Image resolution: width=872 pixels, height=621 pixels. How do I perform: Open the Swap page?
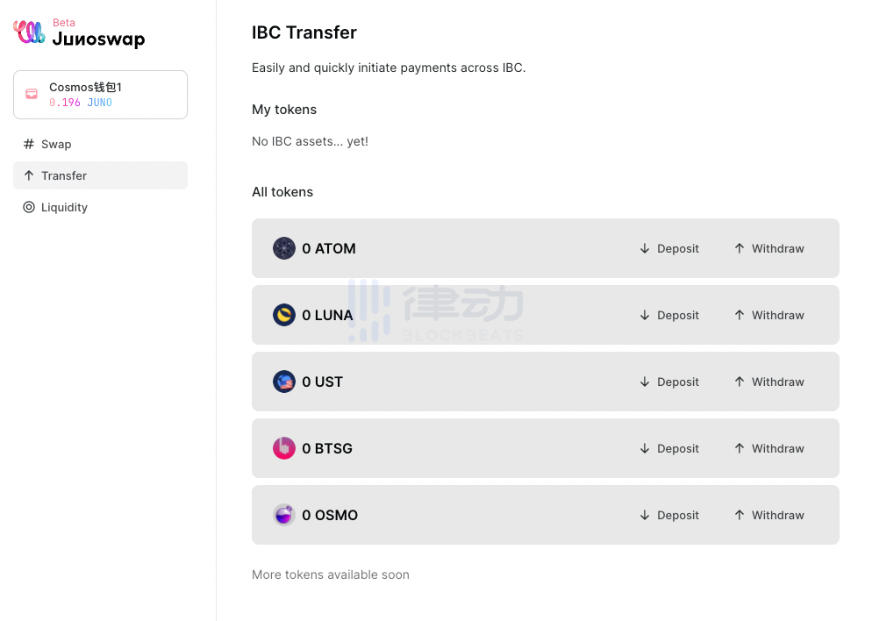pos(56,144)
